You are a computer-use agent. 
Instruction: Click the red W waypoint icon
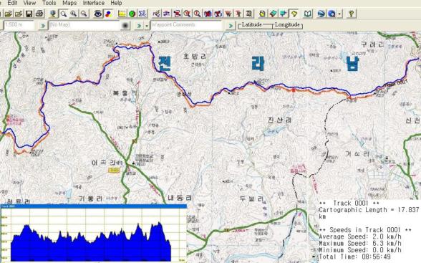(228, 14)
